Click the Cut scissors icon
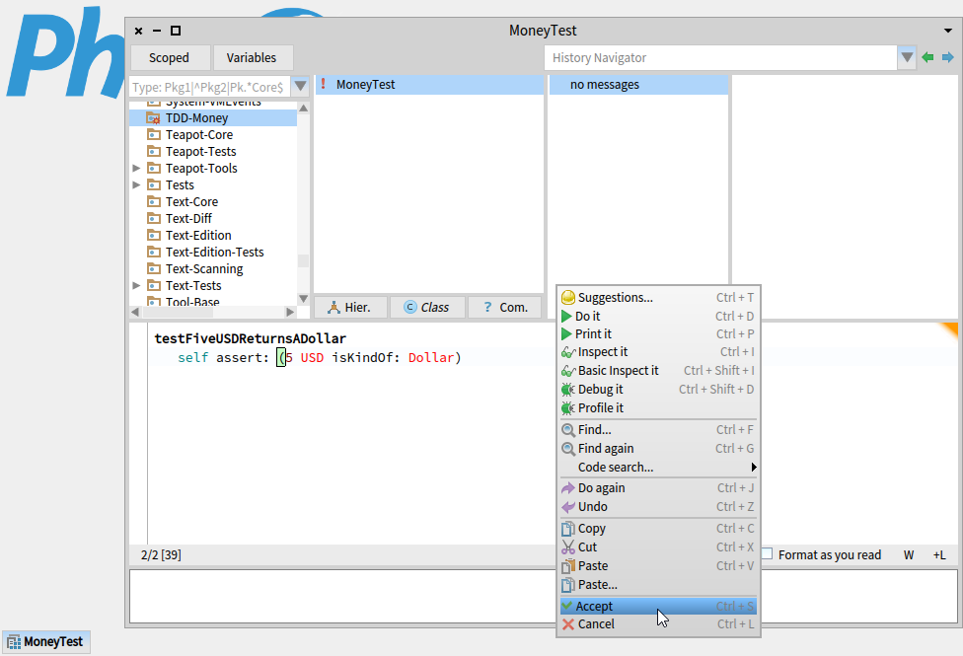This screenshot has width=963, height=656. [568, 547]
